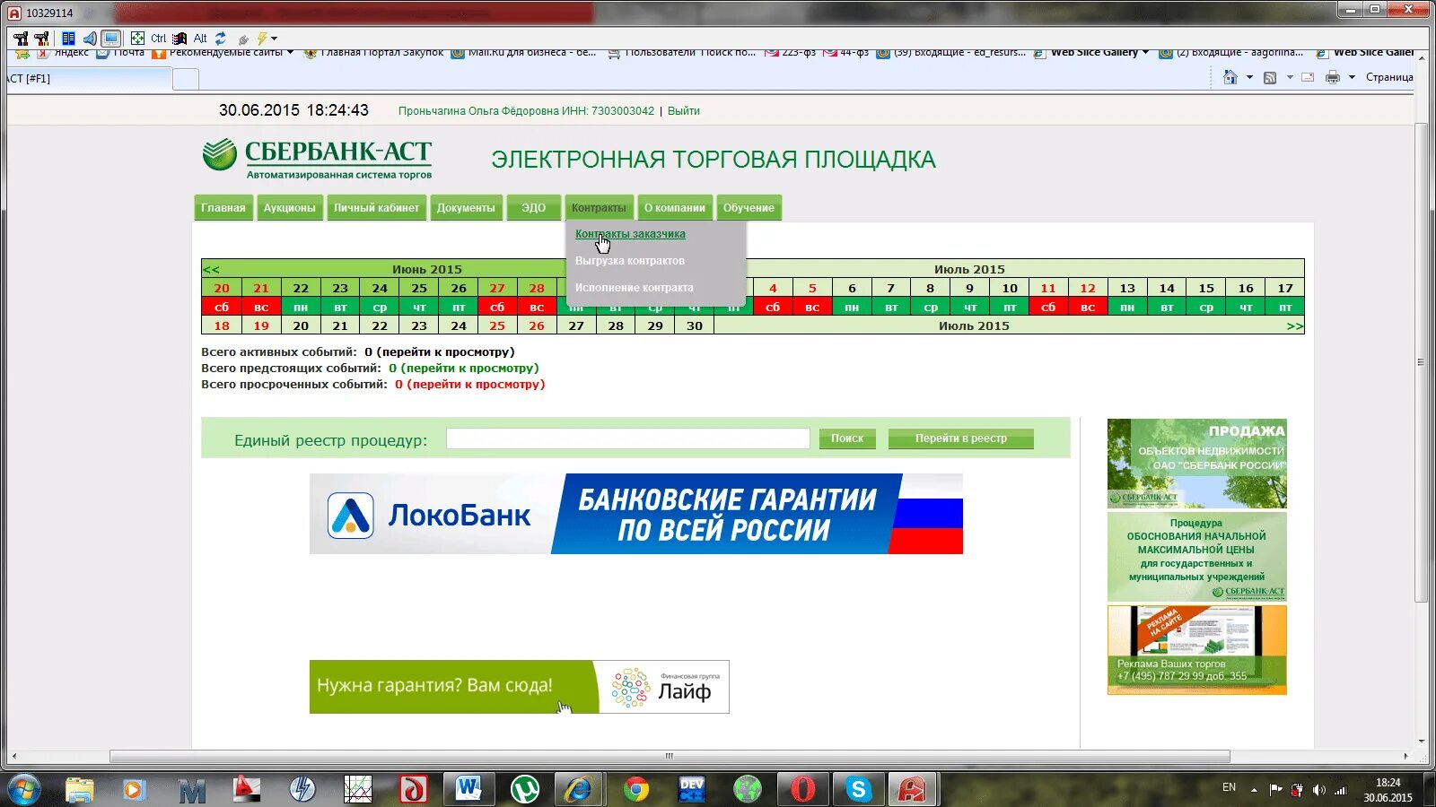Select calendar date 22 June
The image size is (1436, 807).
pos(301,288)
